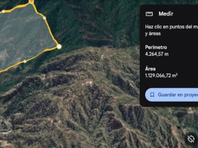Click the area value 1.129.066,72 m²
Image resolution: width=198 pixels, height=148 pixels.
pos(161,75)
